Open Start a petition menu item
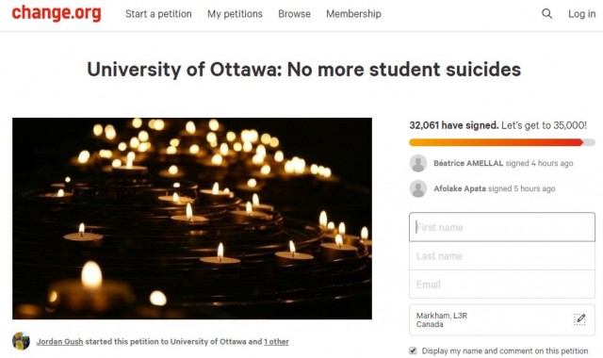This screenshot has width=603, height=358. (x=158, y=14)
